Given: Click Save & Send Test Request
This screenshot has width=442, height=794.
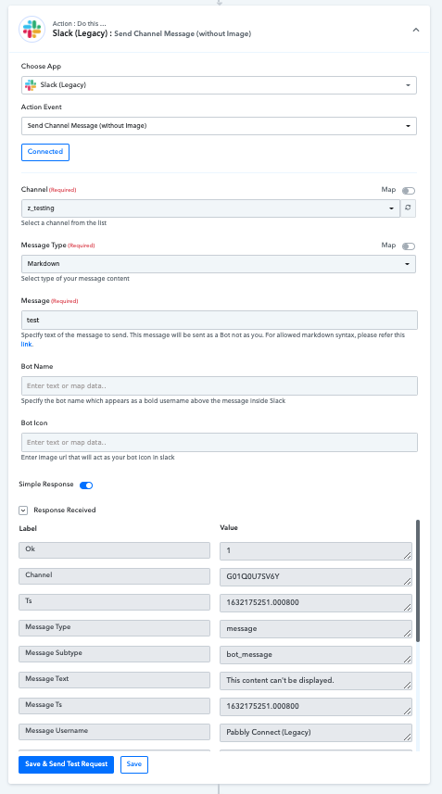Looking at the screenshot, I should [67, 764].
